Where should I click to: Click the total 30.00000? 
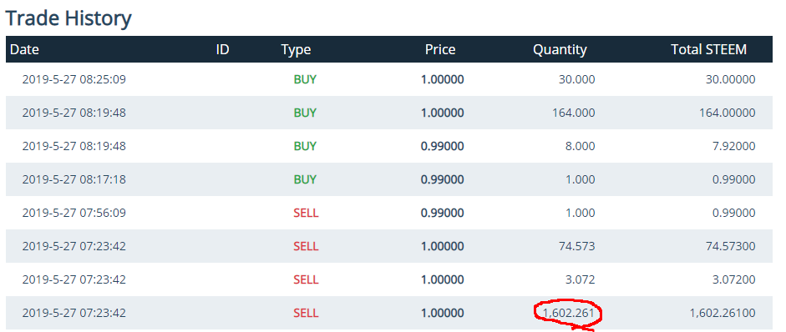pos(730,79)
